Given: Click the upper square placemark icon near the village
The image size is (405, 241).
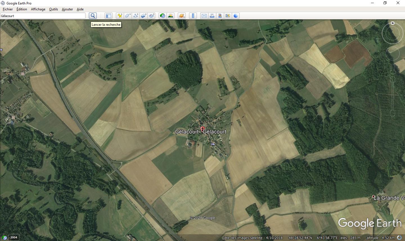Looking at the screenshot, I should click(x=23, y=74).
